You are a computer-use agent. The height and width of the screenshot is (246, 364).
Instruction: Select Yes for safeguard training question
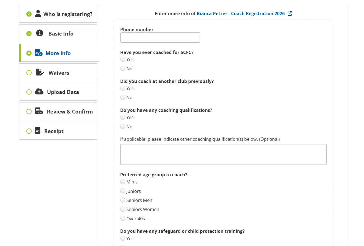(x=123, y=238)
